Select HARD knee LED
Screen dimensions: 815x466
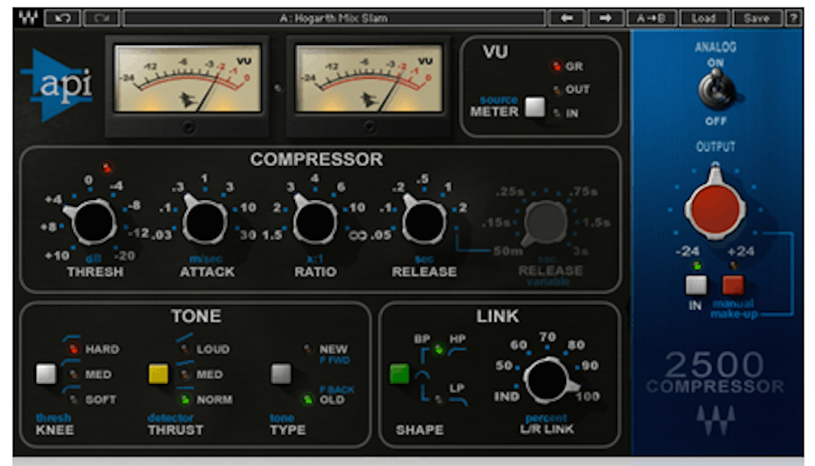pyautogui.click(x=74, y=348)
